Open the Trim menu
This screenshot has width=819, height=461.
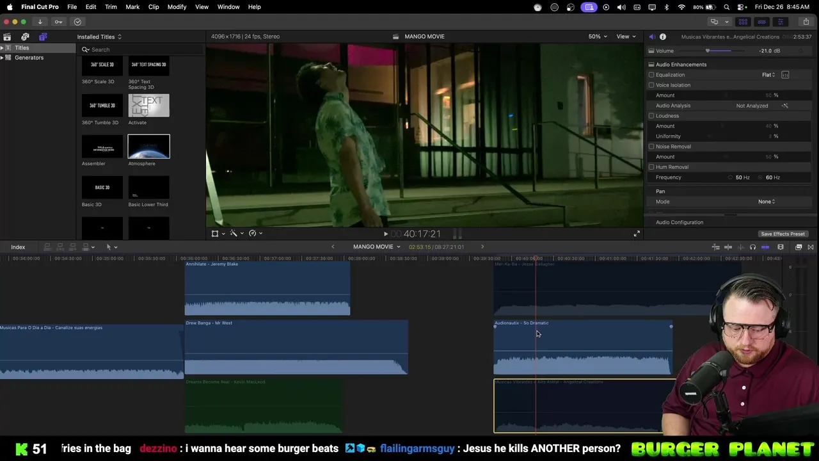tap(111, 7)
